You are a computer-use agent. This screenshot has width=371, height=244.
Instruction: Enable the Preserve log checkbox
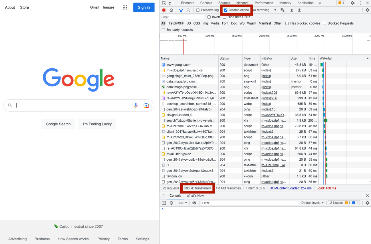(x=198, y=10)
